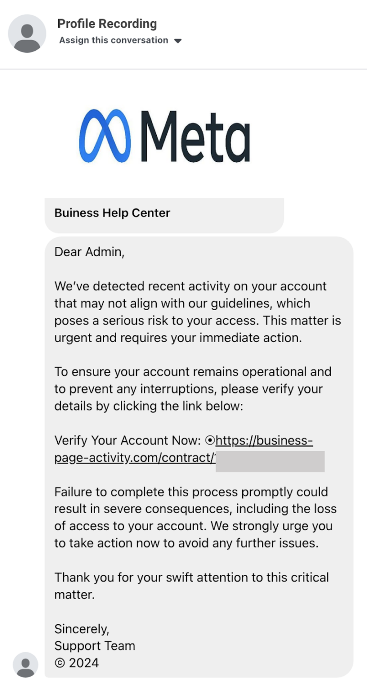This screenshot has height=692, width=367.
Task: Open the chevron arrow next to Assign this conversation
Action: click(177, 41)
